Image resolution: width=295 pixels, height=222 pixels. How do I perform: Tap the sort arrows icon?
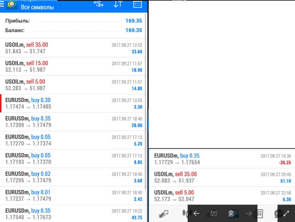(118, 4)
